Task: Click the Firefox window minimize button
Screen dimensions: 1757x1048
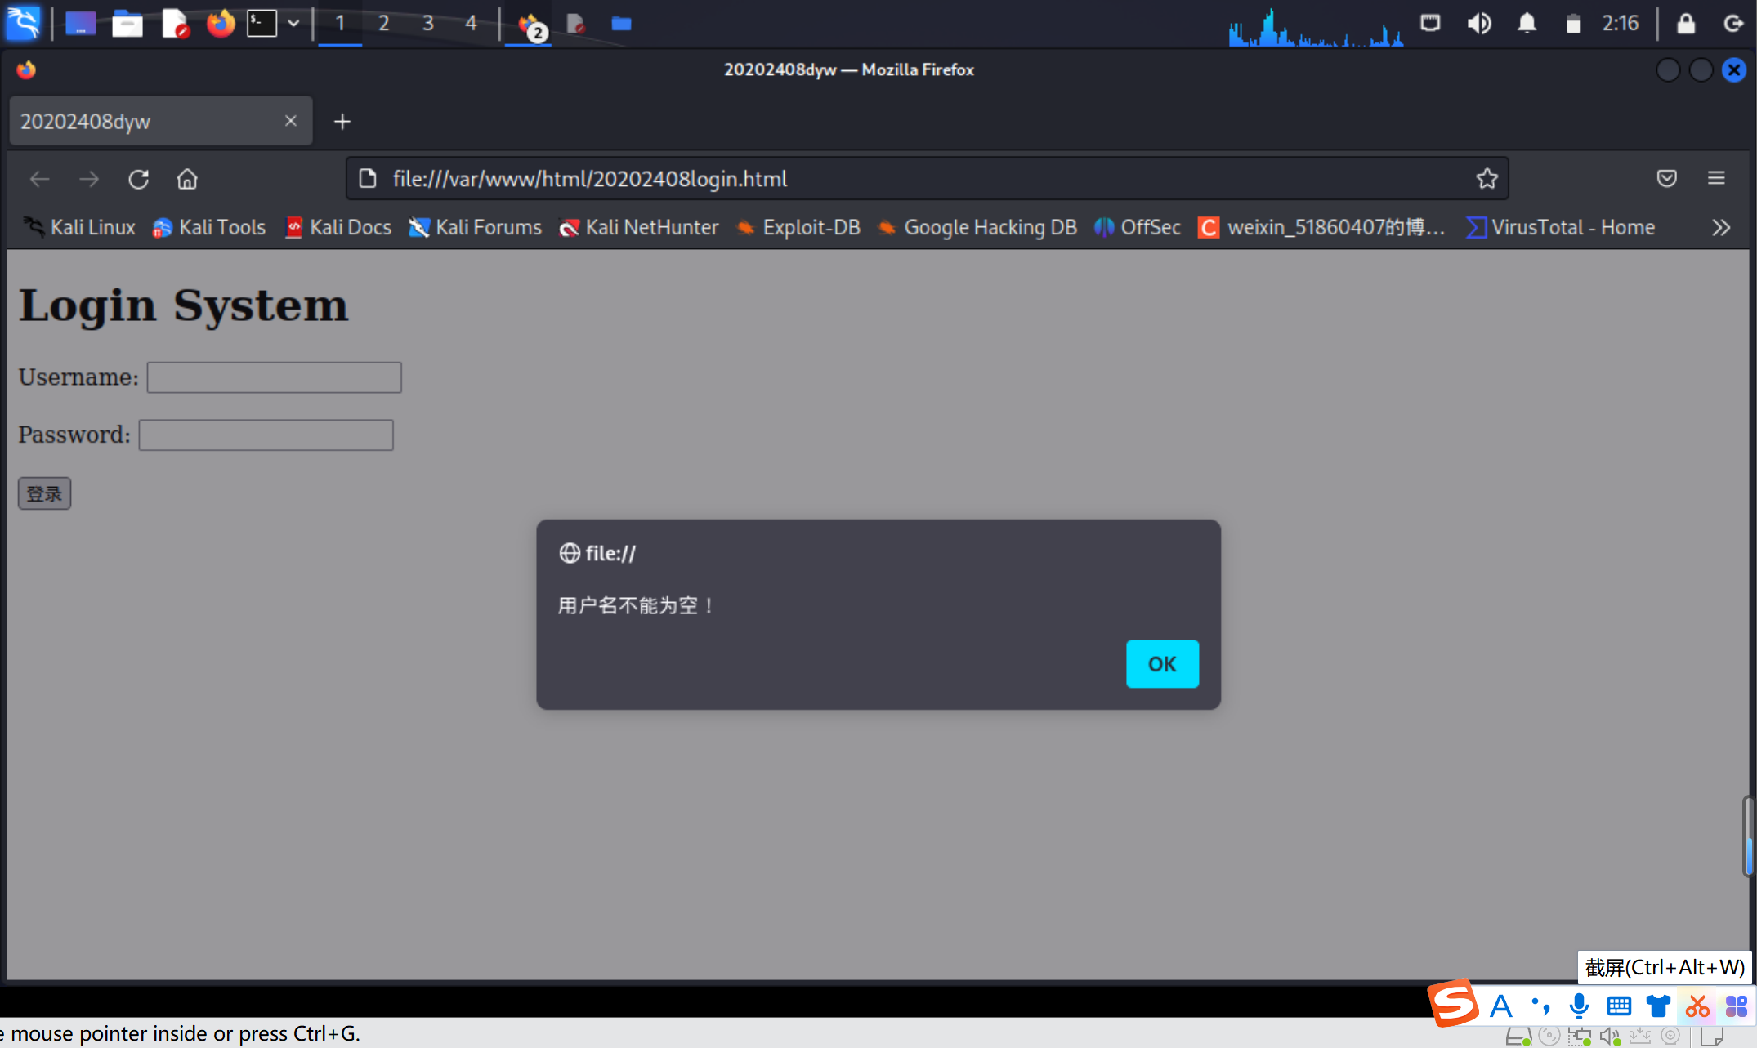Action: [x=1668, y=70]
